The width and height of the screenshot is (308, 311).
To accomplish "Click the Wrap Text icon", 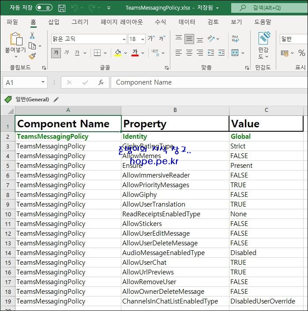I will 235,39.
